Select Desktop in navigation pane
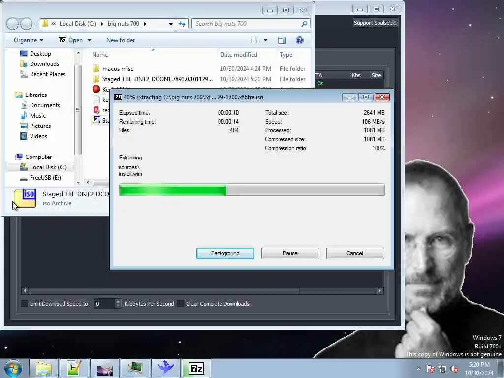 point(35,53)
